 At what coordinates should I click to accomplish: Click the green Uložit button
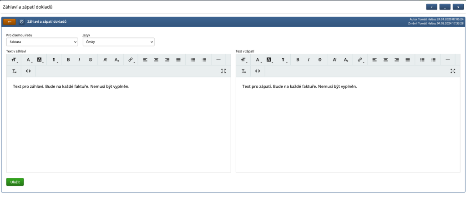(x=15, y=182)
